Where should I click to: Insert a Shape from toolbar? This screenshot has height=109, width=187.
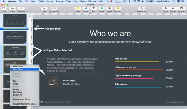[x=102, y=8]
